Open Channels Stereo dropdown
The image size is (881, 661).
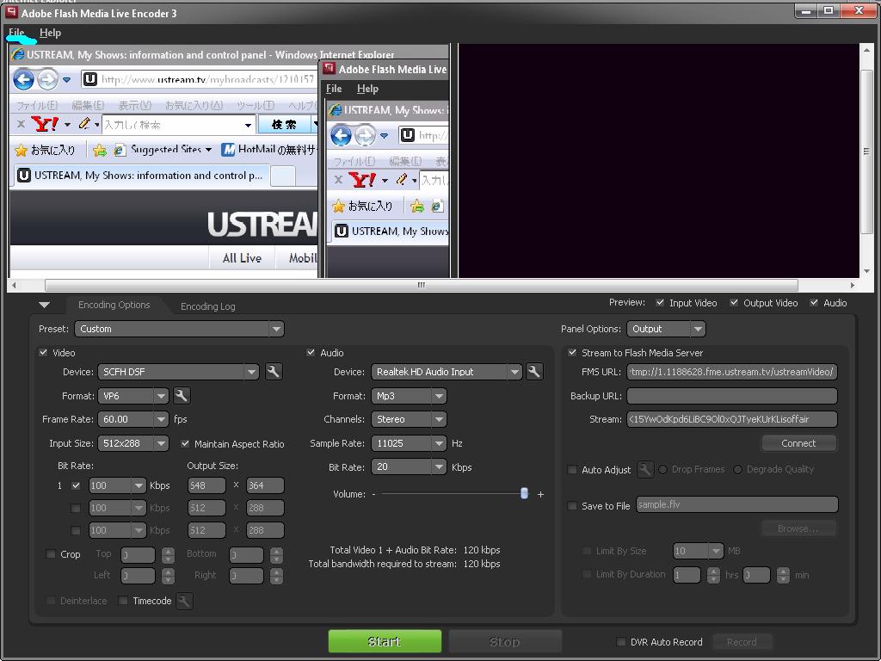point(409,419)
